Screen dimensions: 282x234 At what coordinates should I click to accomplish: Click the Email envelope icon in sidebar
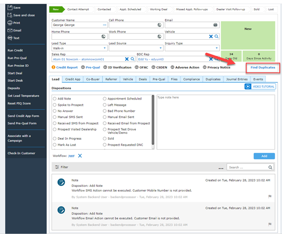[10, 30]
